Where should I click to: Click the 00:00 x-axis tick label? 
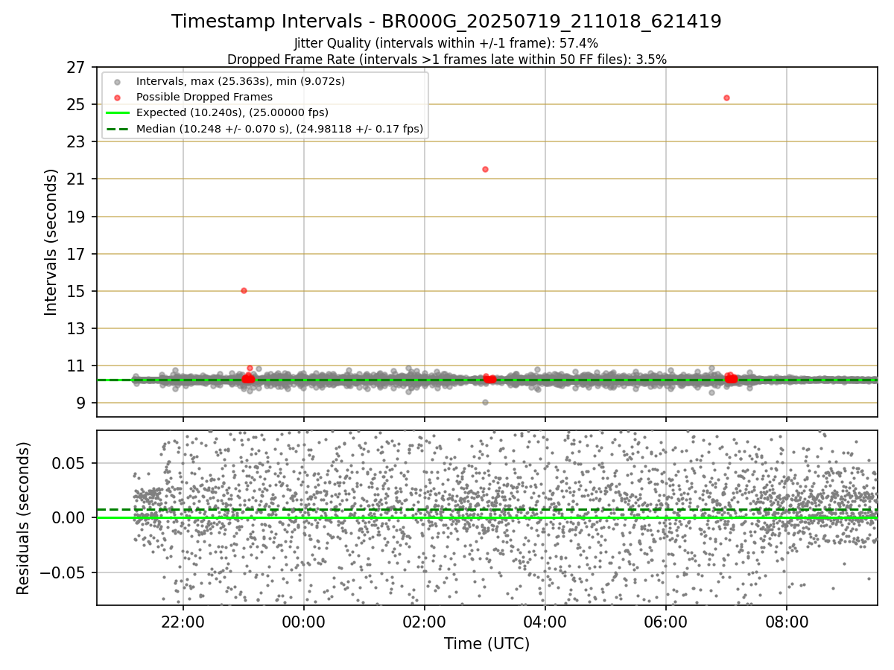[304, 621]
